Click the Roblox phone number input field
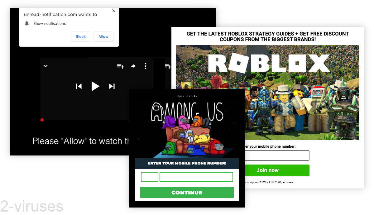The width and height of the screenshot is (374, 215). 277,155
